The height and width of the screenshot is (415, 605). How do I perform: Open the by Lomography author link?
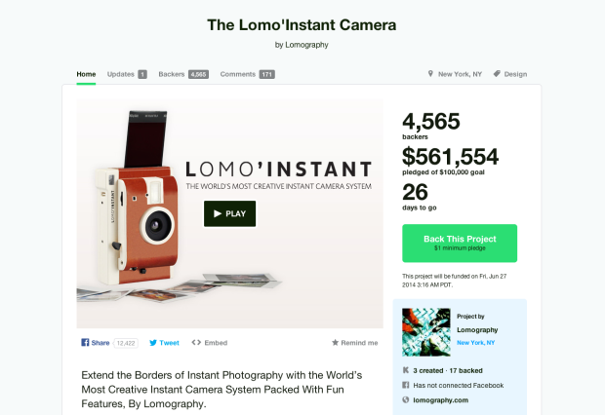pos(302,45)
